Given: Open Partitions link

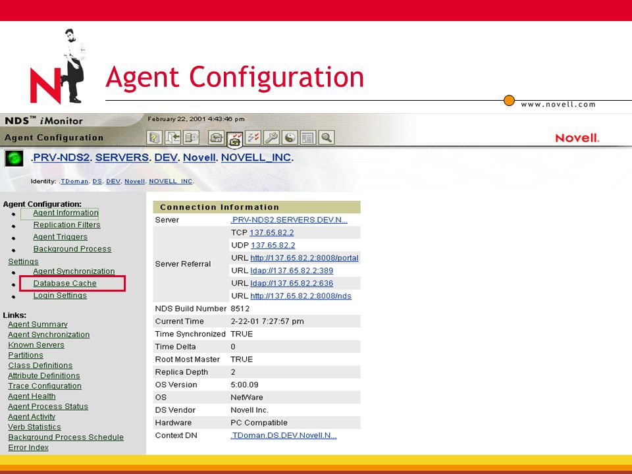Looking at the screenshot, I should tap(26, 355).
